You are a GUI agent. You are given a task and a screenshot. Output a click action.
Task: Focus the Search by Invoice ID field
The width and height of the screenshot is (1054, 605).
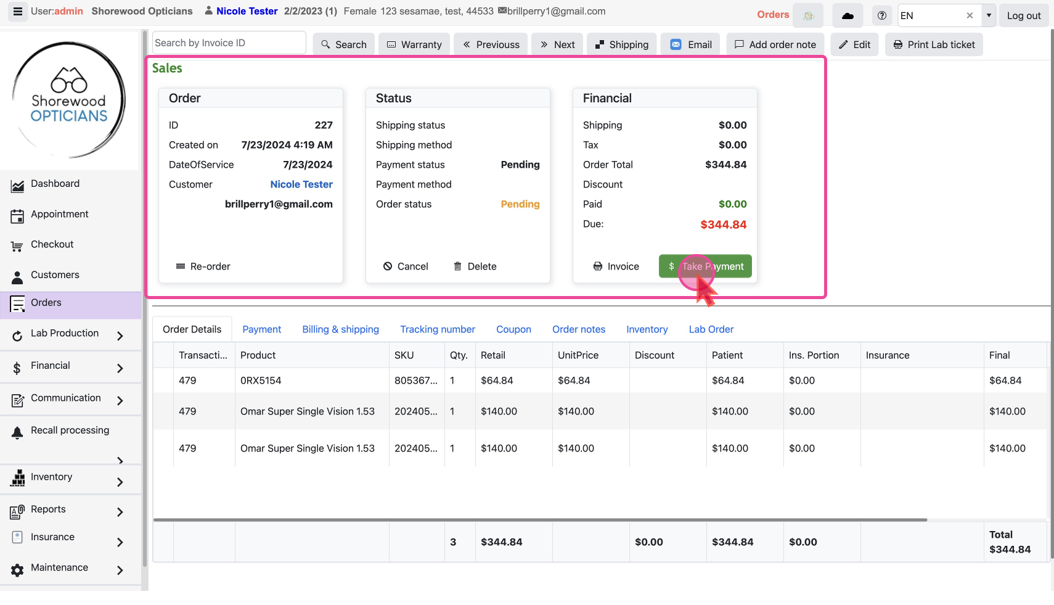[229, 43]
